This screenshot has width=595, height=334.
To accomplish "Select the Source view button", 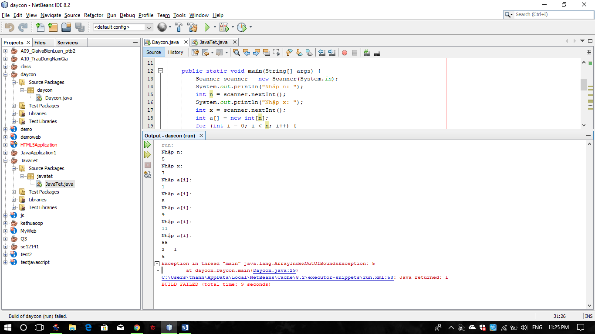I will [x=153, y=52].
